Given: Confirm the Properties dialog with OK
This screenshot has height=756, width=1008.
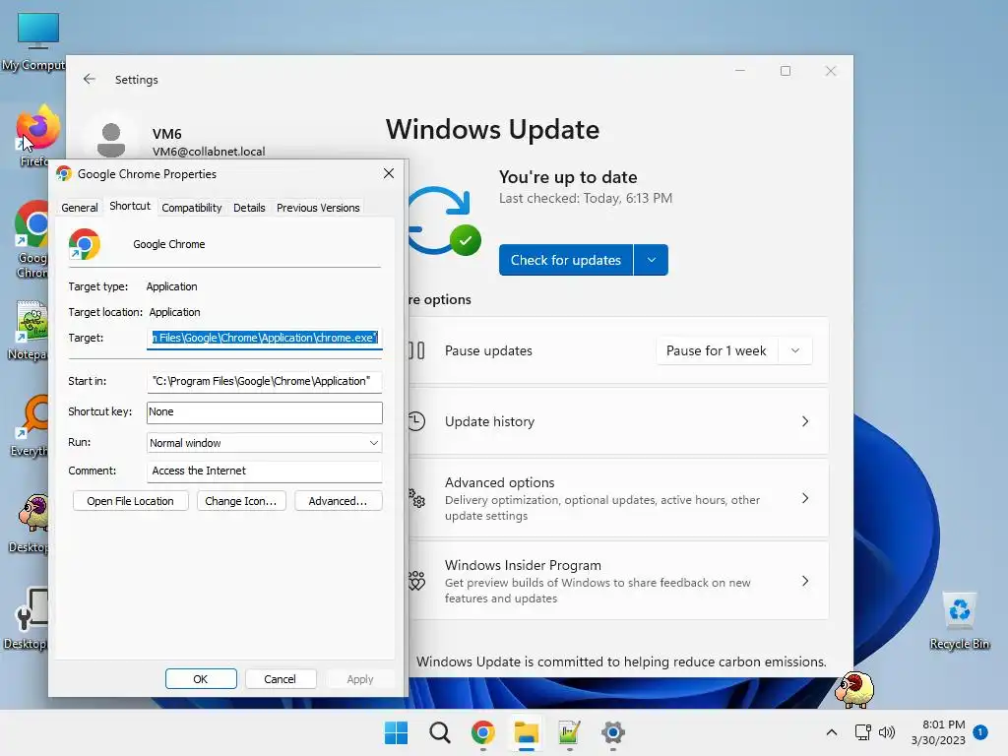Looking at the screenshot, I should [x=201, y=679].
